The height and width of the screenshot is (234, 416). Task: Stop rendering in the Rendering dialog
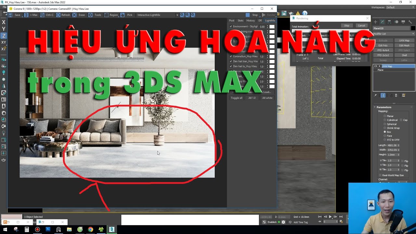pos(347,26)
